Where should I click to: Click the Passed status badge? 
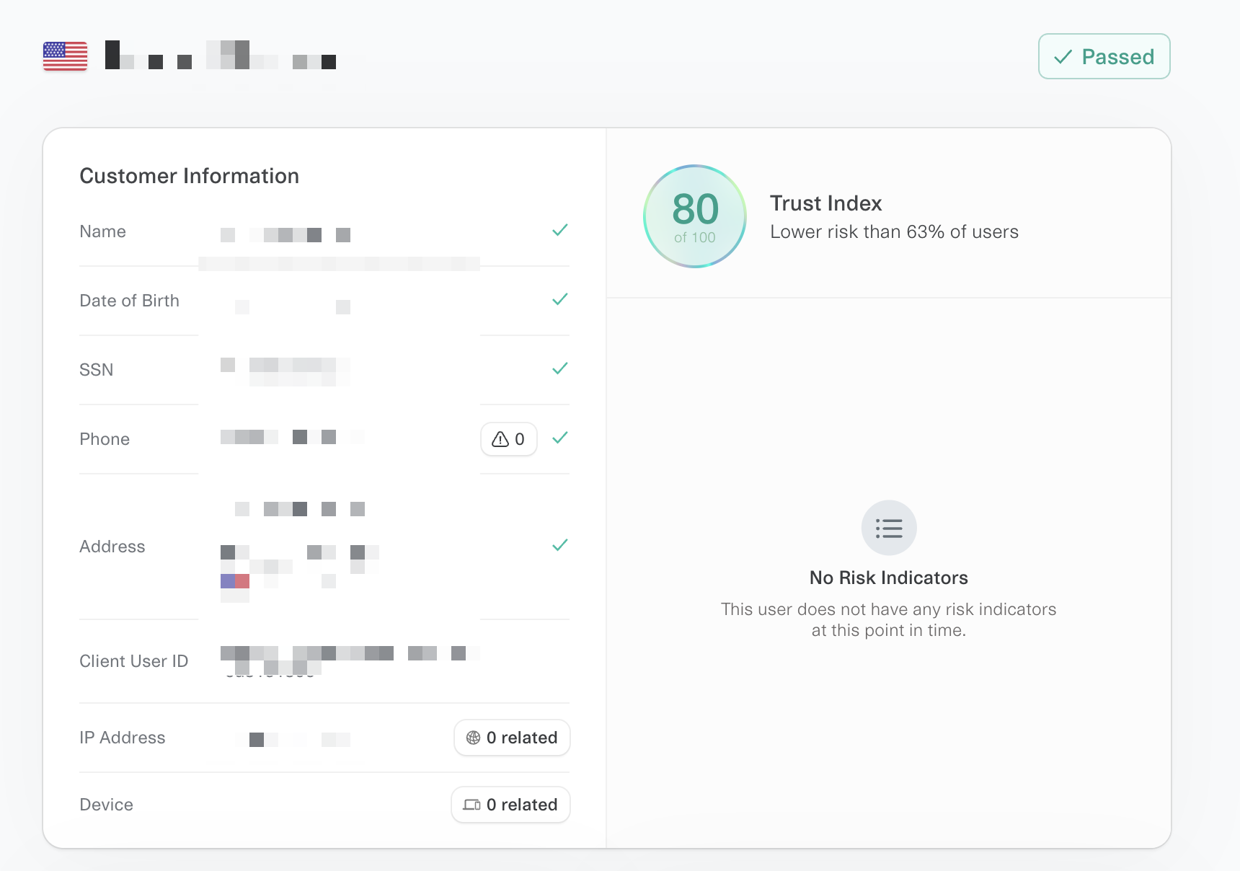tap(1104, 56)
